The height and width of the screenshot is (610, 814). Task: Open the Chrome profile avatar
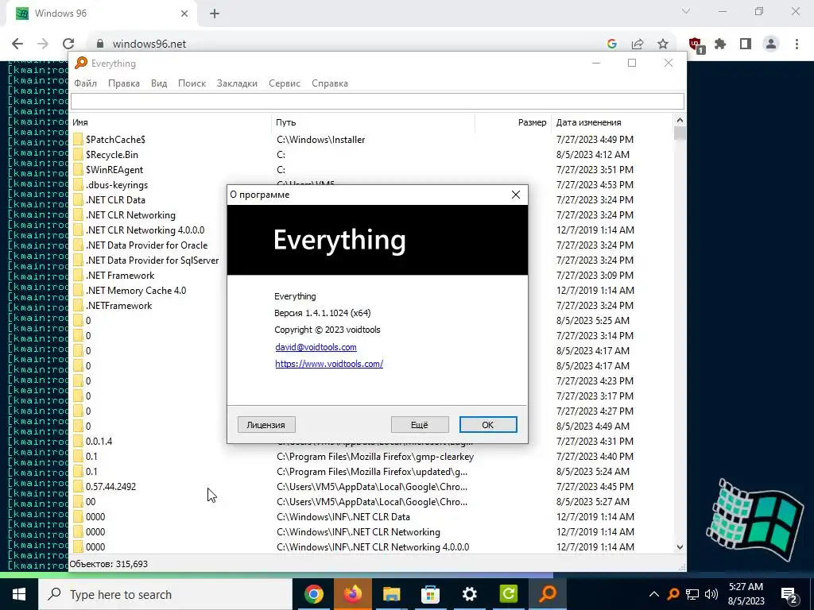tap(771, 44)
